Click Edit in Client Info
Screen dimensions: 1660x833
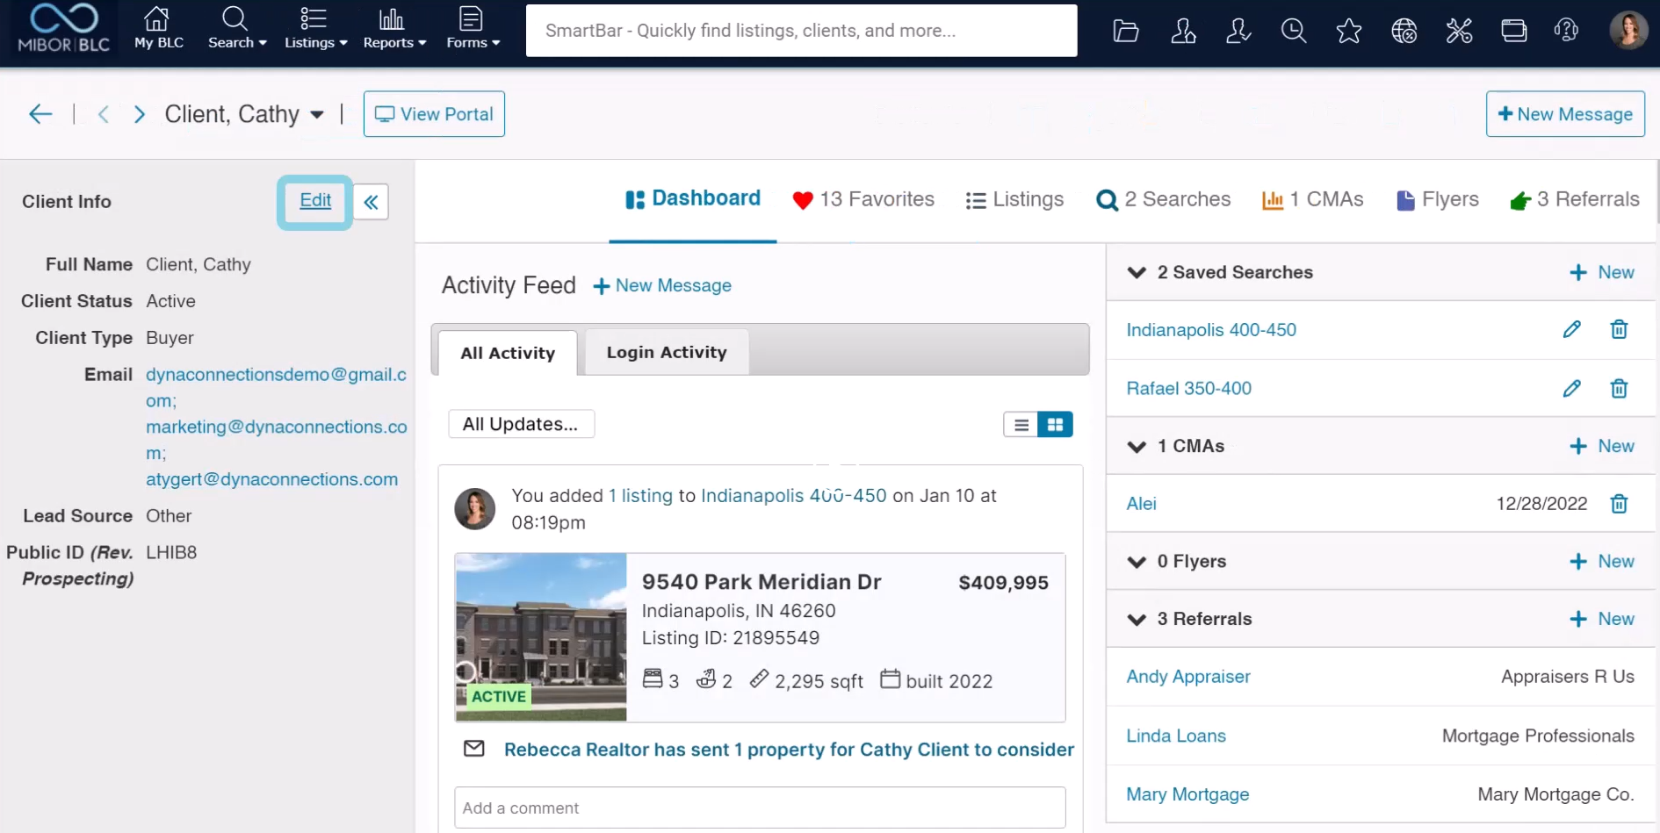(315, 201)
